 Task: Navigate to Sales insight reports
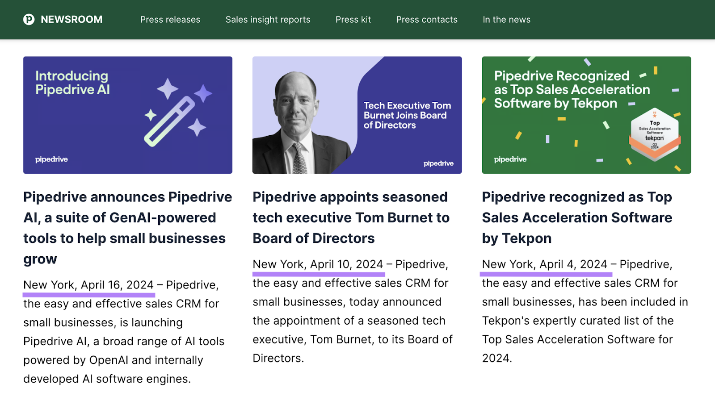(x=268, y=19)
